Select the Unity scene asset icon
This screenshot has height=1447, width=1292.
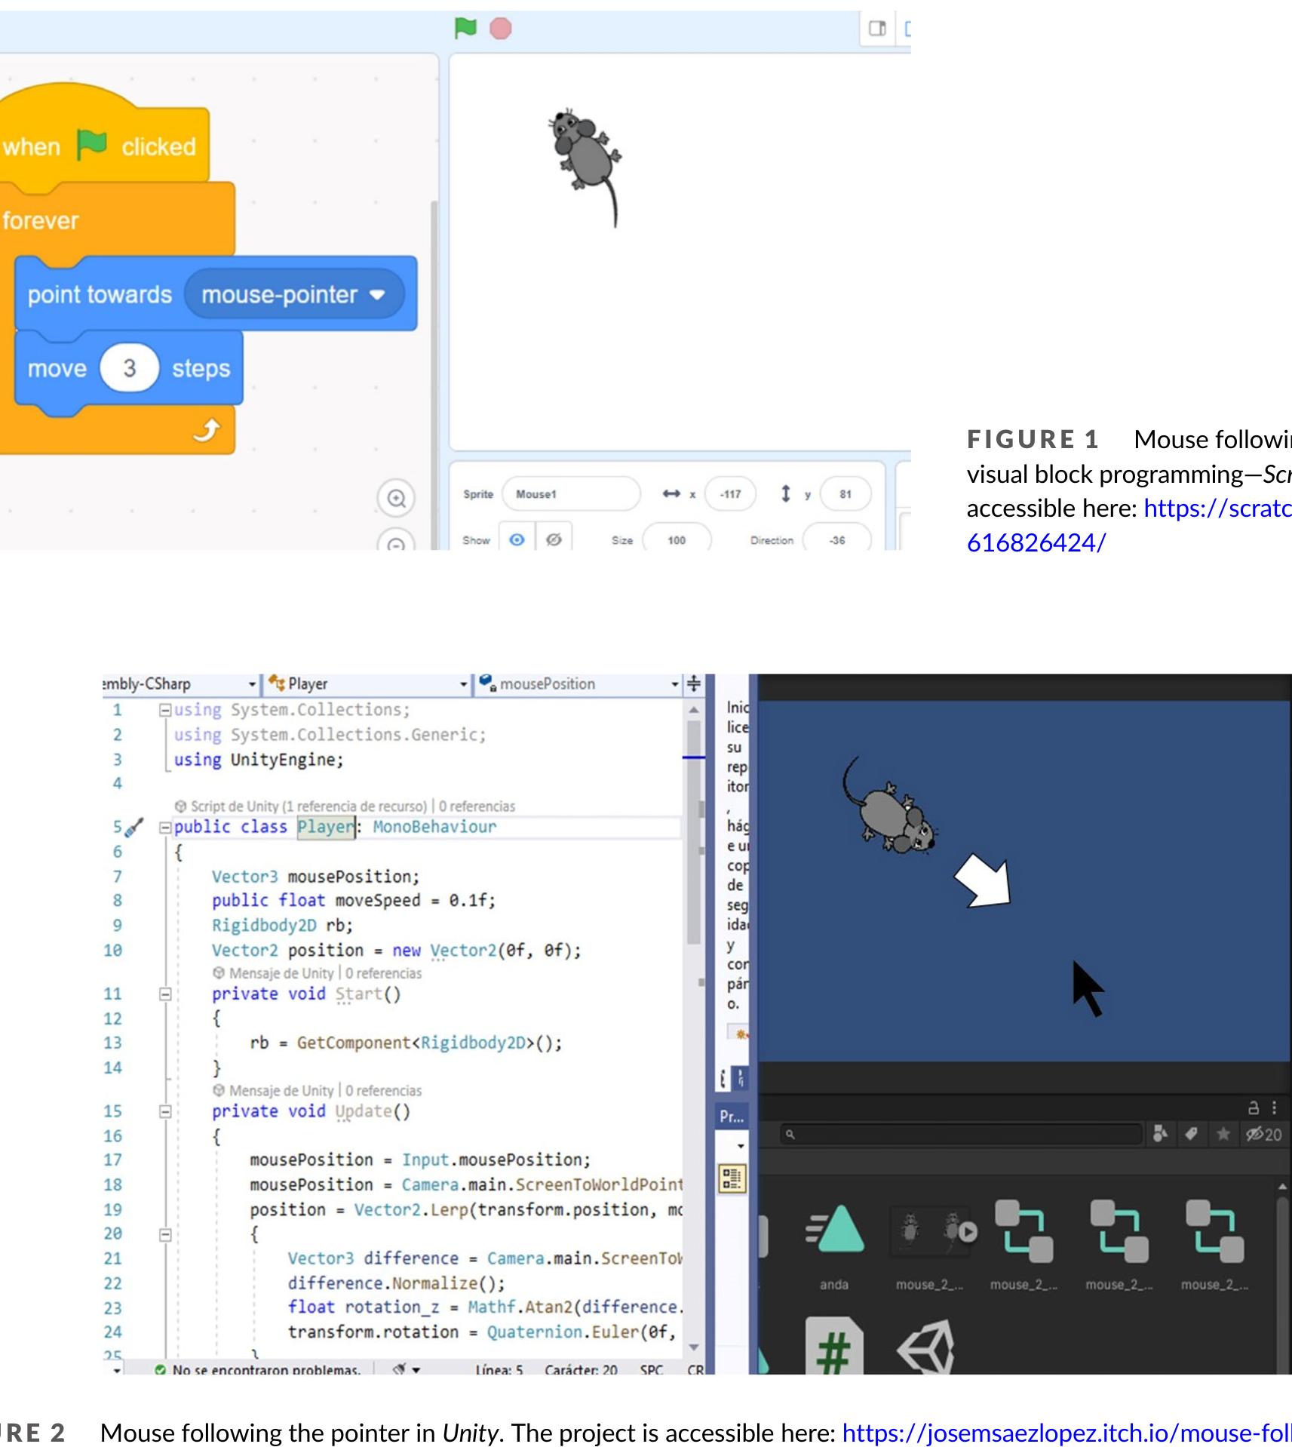(925, 1347)
